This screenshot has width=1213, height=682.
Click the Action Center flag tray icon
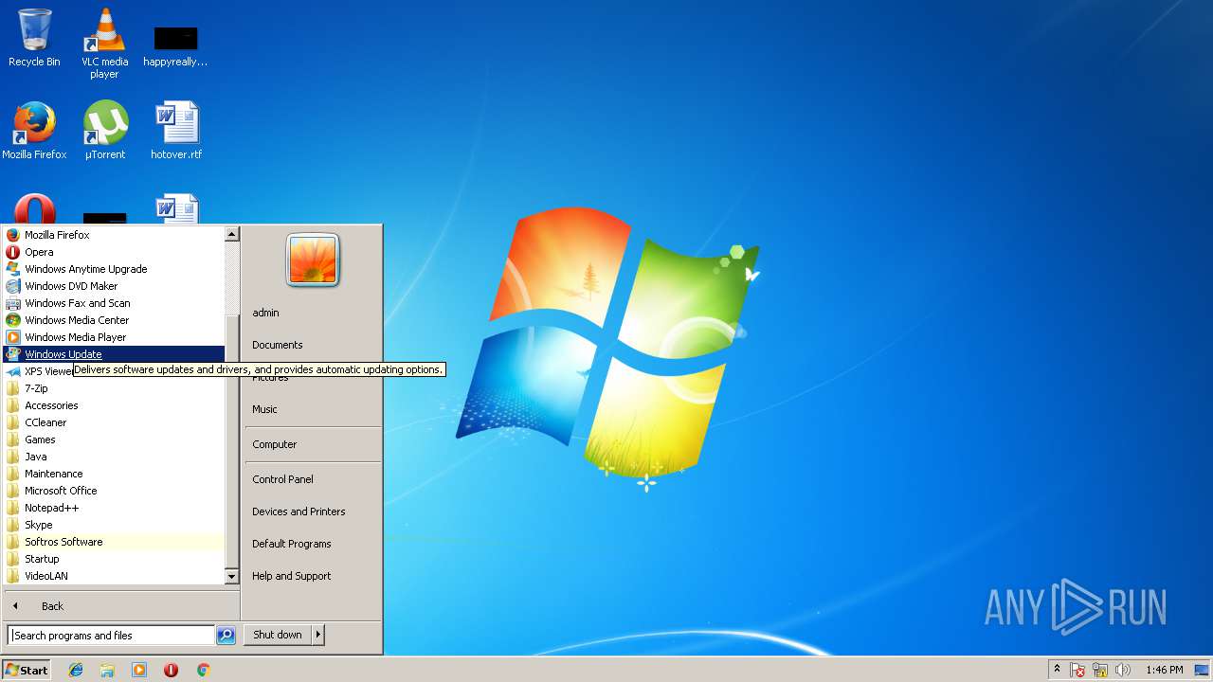point(1078,670)
